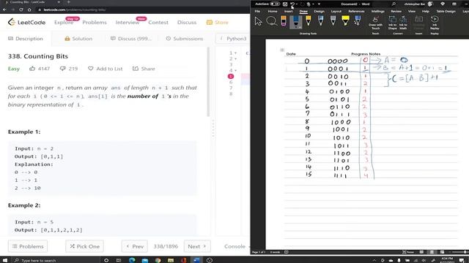Image resolution: width=469 pixels, height=263 pixels.
Task: Select the highlighted blue pen in Drawing Tools
Action: tap(296, 22)
